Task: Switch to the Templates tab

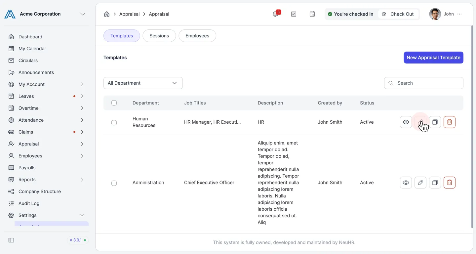Action: [122, 36]
